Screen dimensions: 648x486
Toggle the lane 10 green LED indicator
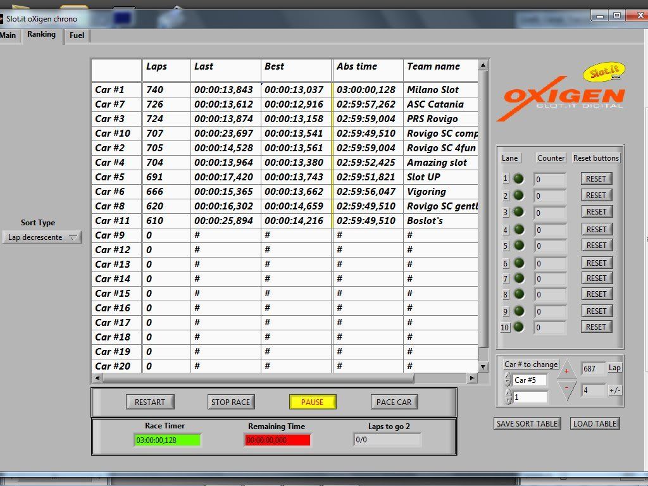coord(518,327)
